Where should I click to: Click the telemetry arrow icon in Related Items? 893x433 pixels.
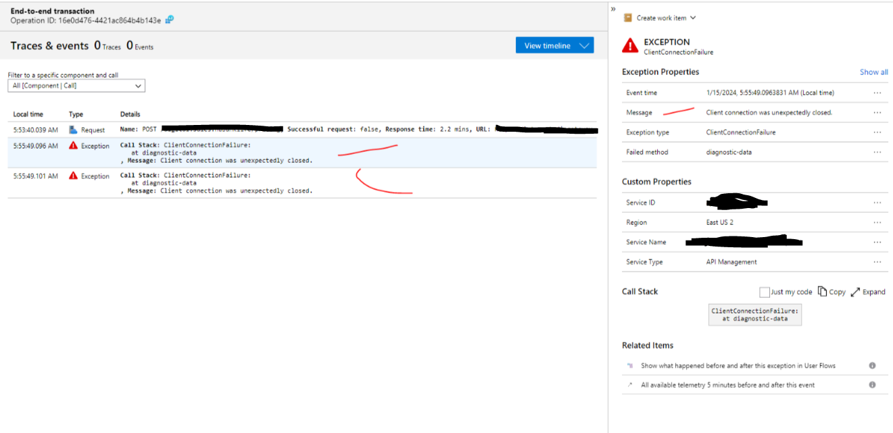click(x=631, y=385)
